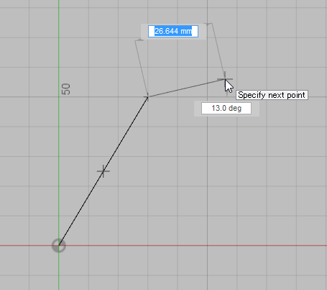Click the "50" axis scale label
The image size is (327, 290).
(66, 89)
